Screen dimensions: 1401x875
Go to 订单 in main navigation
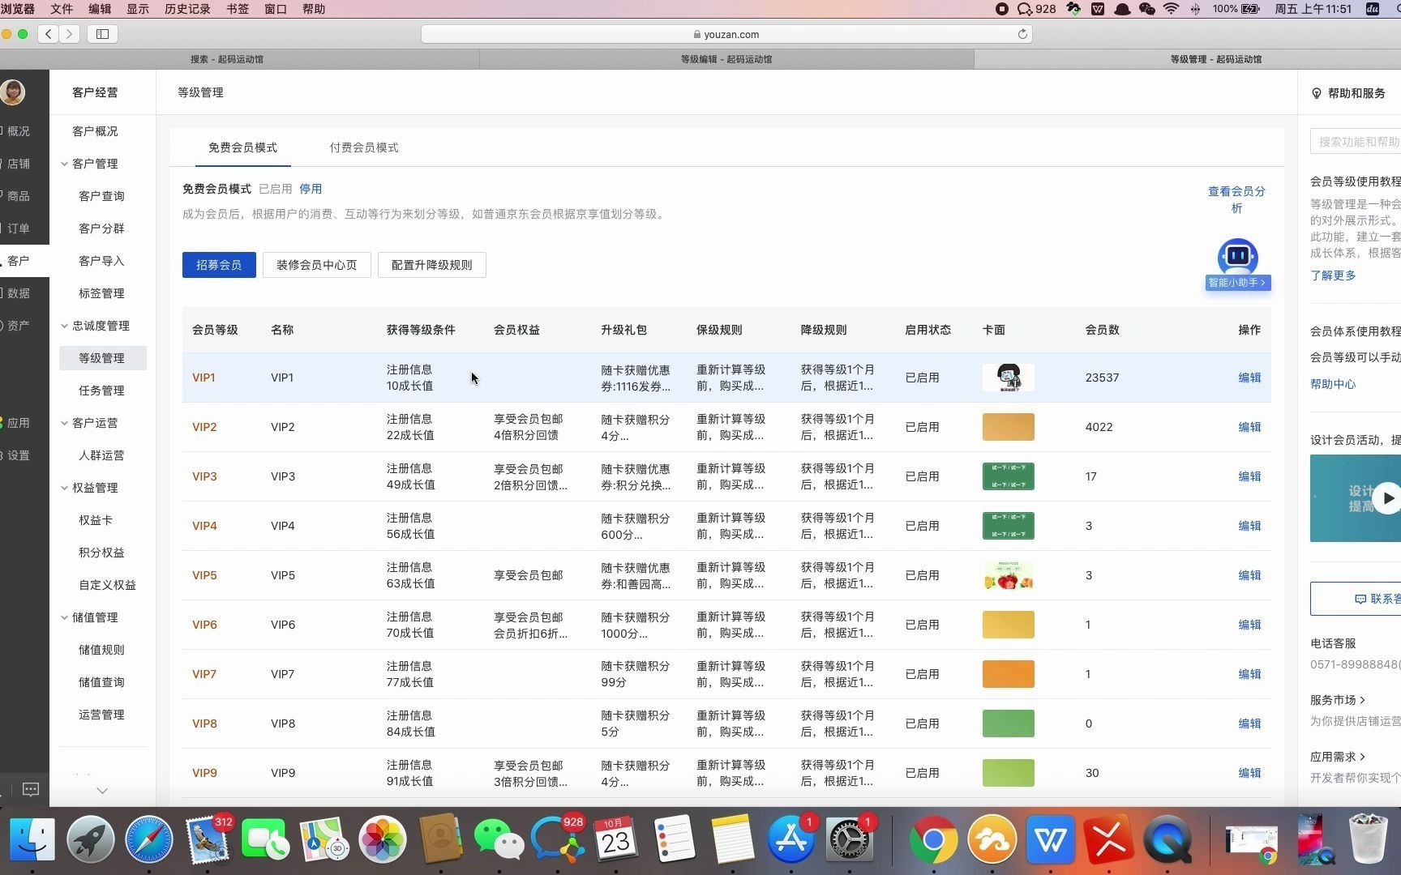(x=18, y=228)
